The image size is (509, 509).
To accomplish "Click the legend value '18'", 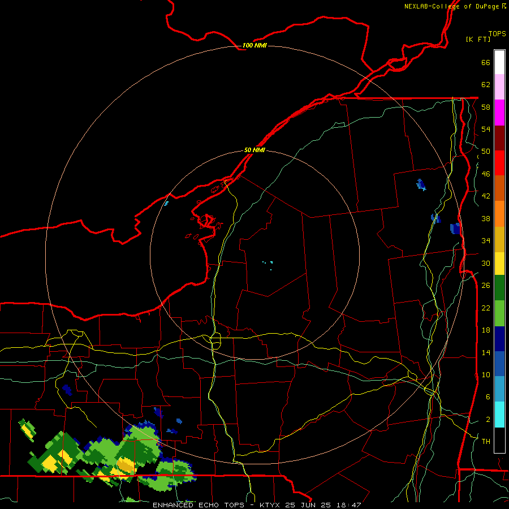I will 486,330.
